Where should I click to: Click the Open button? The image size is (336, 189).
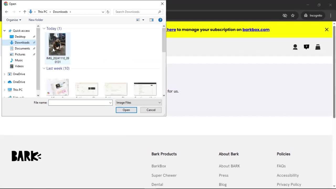(x=126, y=110)
